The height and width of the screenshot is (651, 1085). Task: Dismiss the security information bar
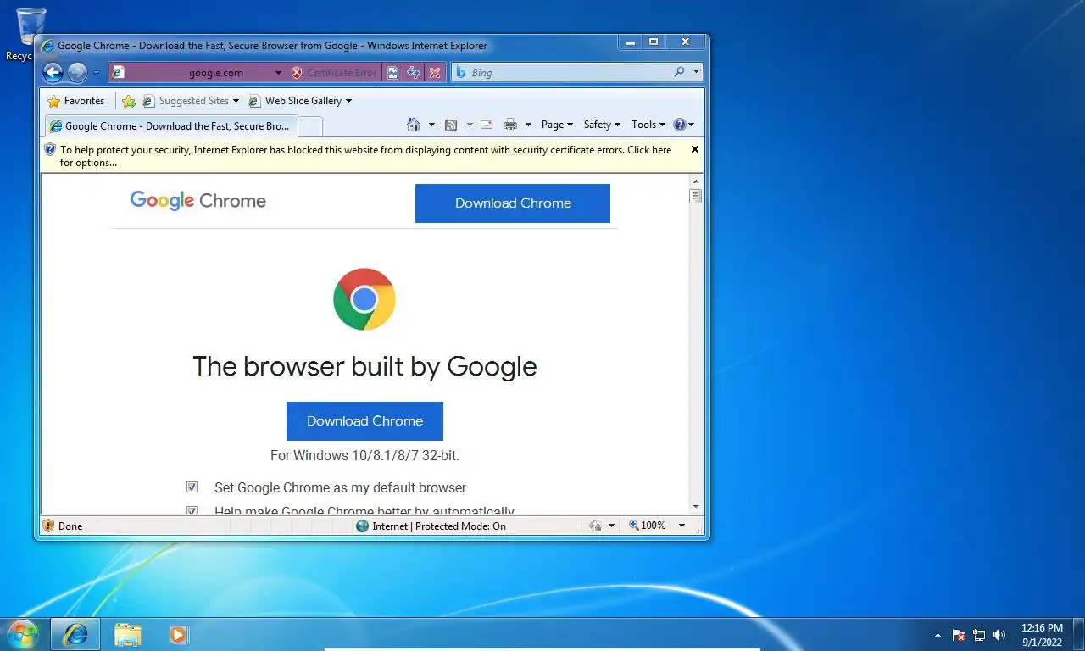click(695, 149)
